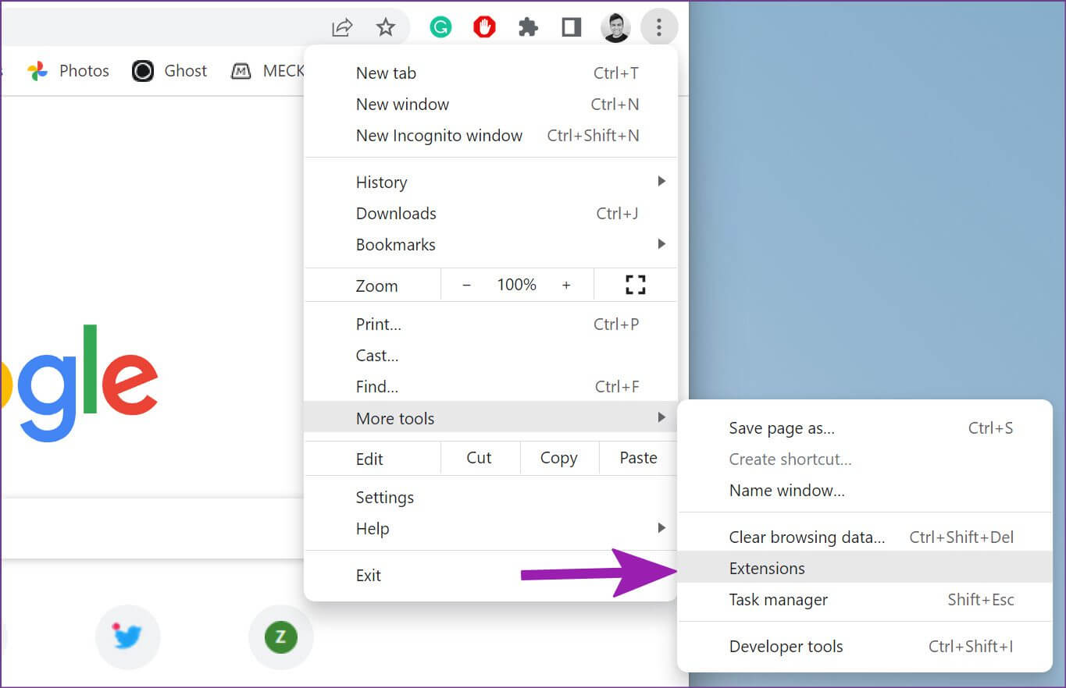Select Clear browsing data... option

[x=865, y=537]
